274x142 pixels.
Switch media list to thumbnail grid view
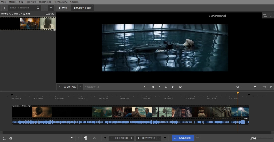51,8
